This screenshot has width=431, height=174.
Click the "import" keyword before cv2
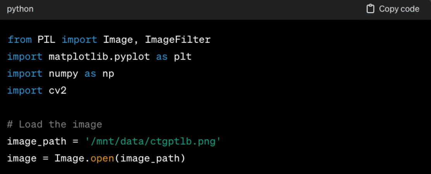[x=25, y=90]
